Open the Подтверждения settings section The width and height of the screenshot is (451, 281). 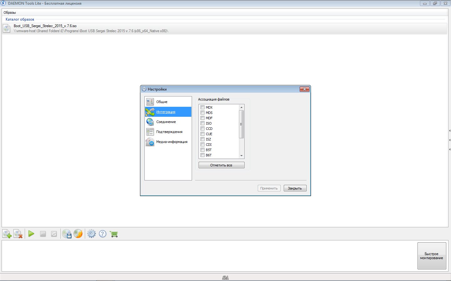(x=168, y=132)
